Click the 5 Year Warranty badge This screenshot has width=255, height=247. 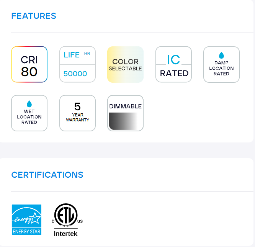tap(77, 113)
